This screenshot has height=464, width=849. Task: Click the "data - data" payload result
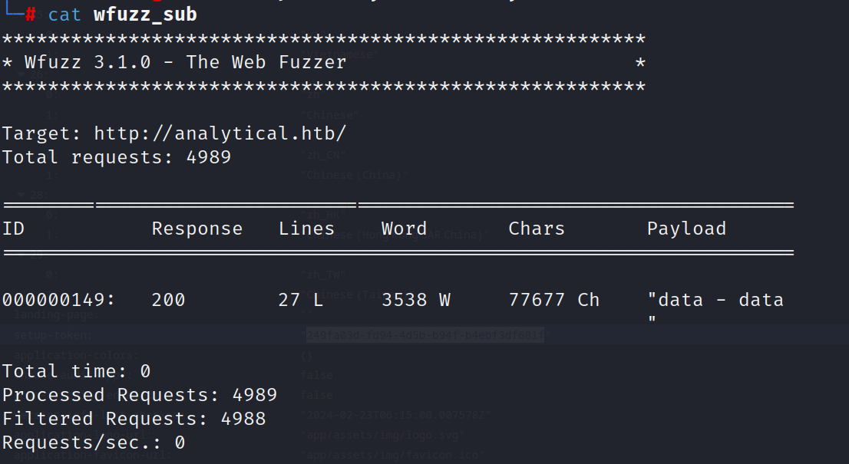tap(715, 300)
